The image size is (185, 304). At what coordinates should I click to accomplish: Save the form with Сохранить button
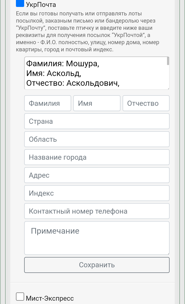[97, 265]
